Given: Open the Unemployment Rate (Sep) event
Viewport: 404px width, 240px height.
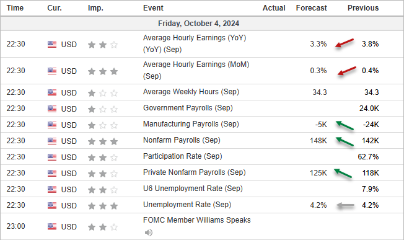Looking at the screenshot, I should tap(187, 205).
